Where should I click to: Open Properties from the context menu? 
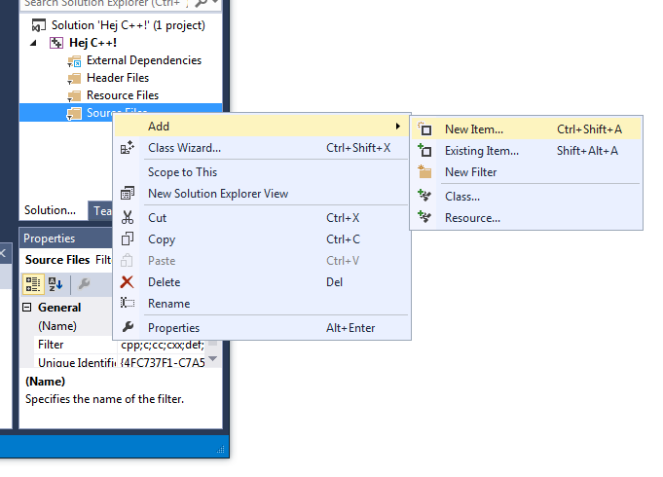[262, 328]
